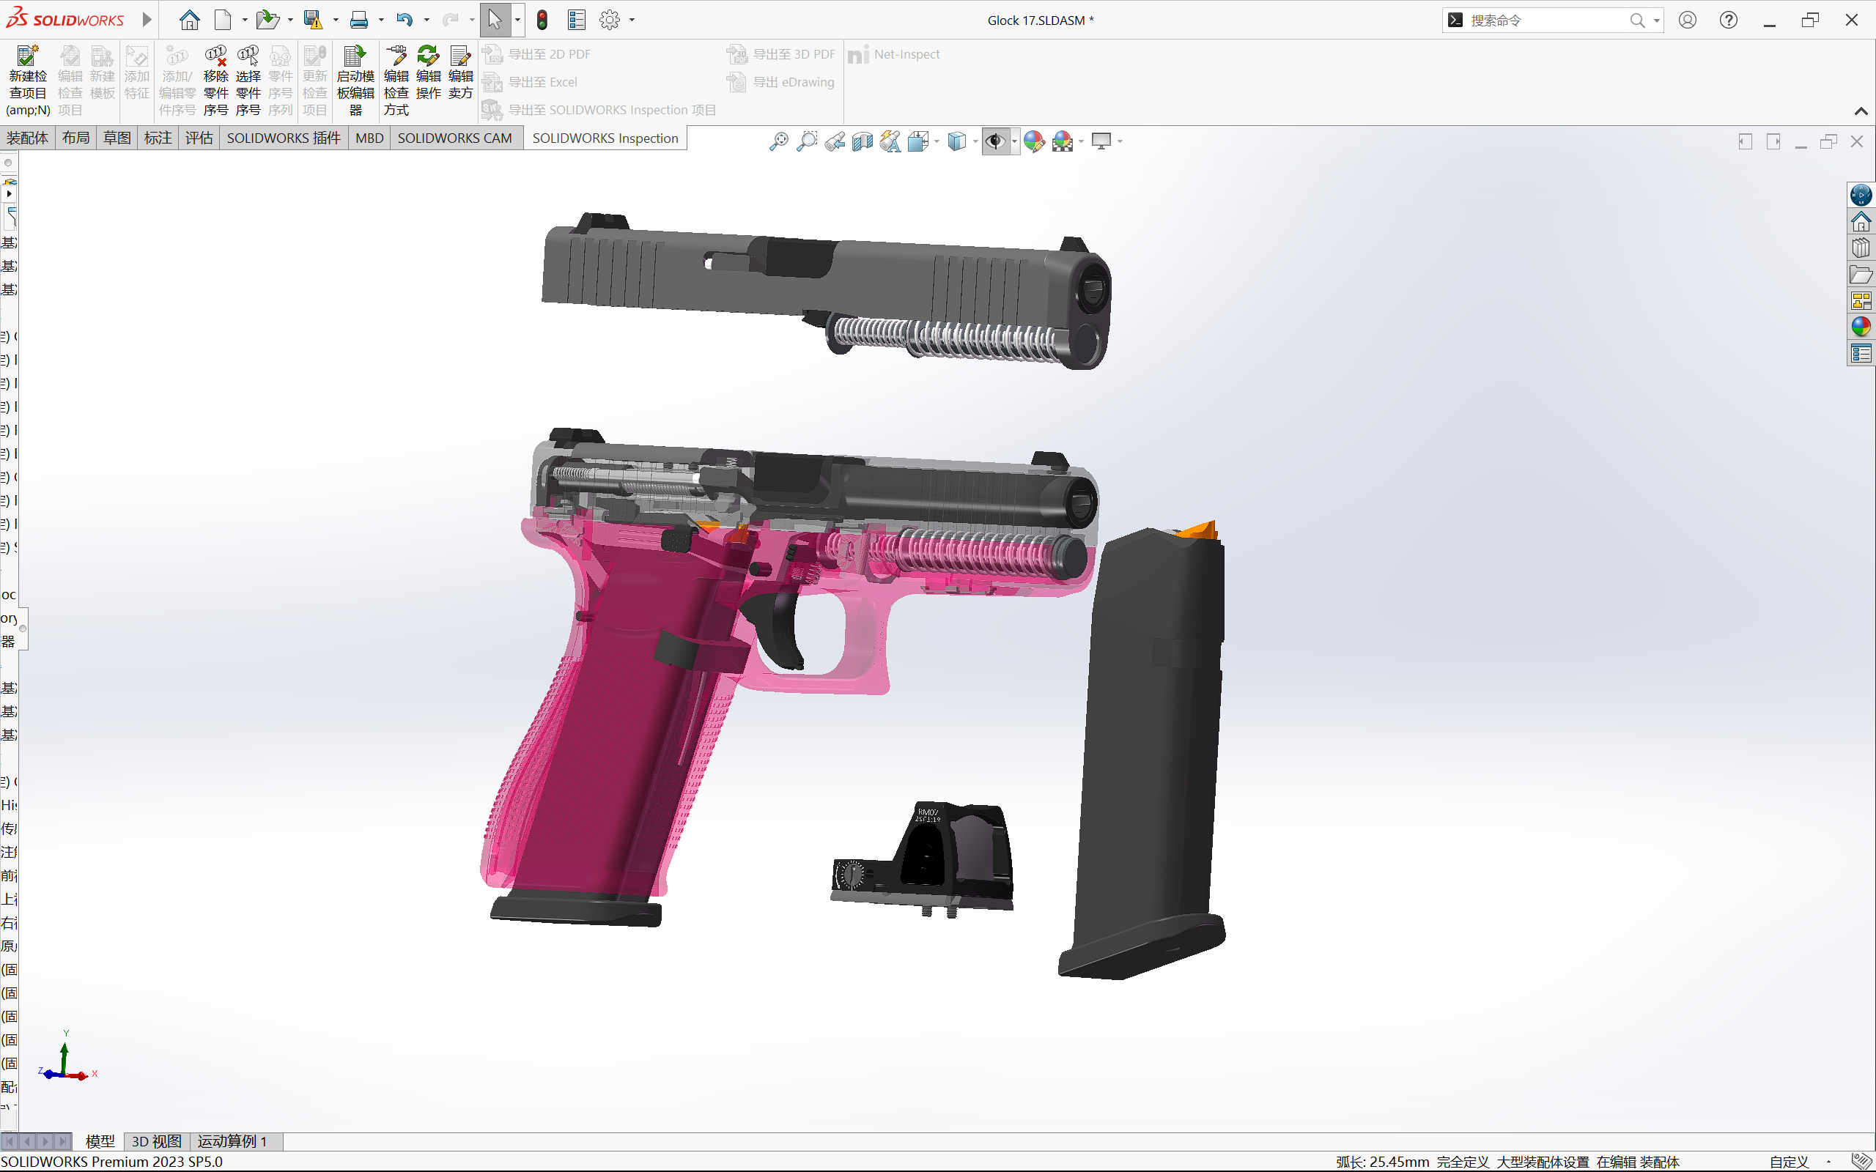
Task: Open View Palette in task pane
Action: [1861, 301]
